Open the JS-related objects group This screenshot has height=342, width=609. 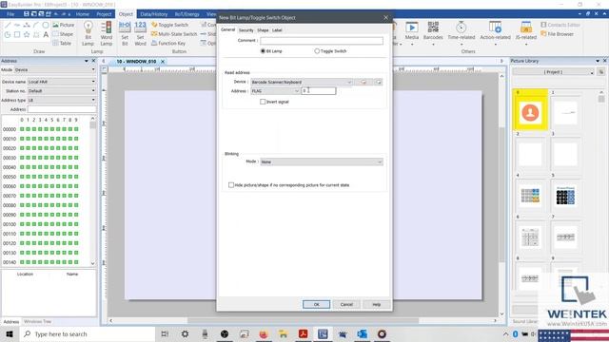(x=526, y=33)
